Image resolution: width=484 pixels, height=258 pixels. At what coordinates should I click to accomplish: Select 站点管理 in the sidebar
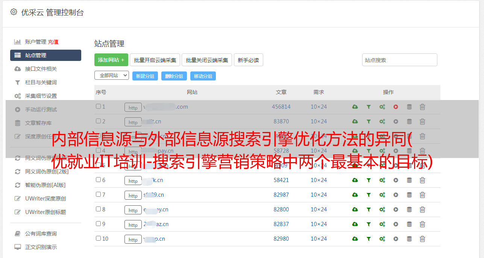pos(46,55)
